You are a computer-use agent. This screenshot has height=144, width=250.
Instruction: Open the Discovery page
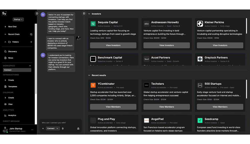click(10, 51)
